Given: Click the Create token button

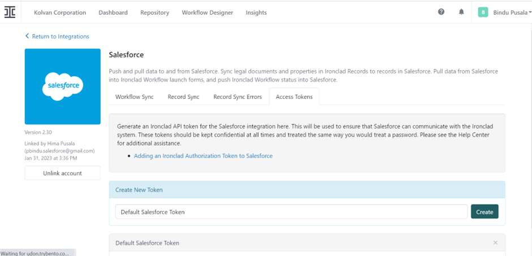Looking at the screenshot, I should [484, 212].
